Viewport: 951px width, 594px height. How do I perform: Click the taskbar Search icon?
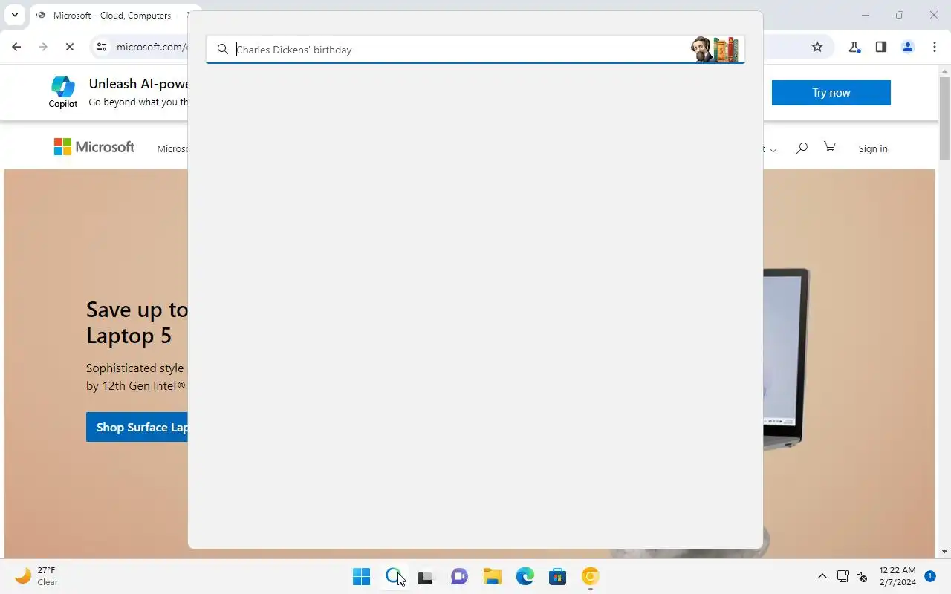coord(394,576)
